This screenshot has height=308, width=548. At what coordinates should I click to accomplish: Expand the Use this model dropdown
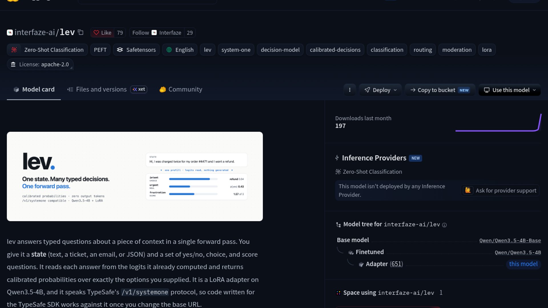[509, 90]
